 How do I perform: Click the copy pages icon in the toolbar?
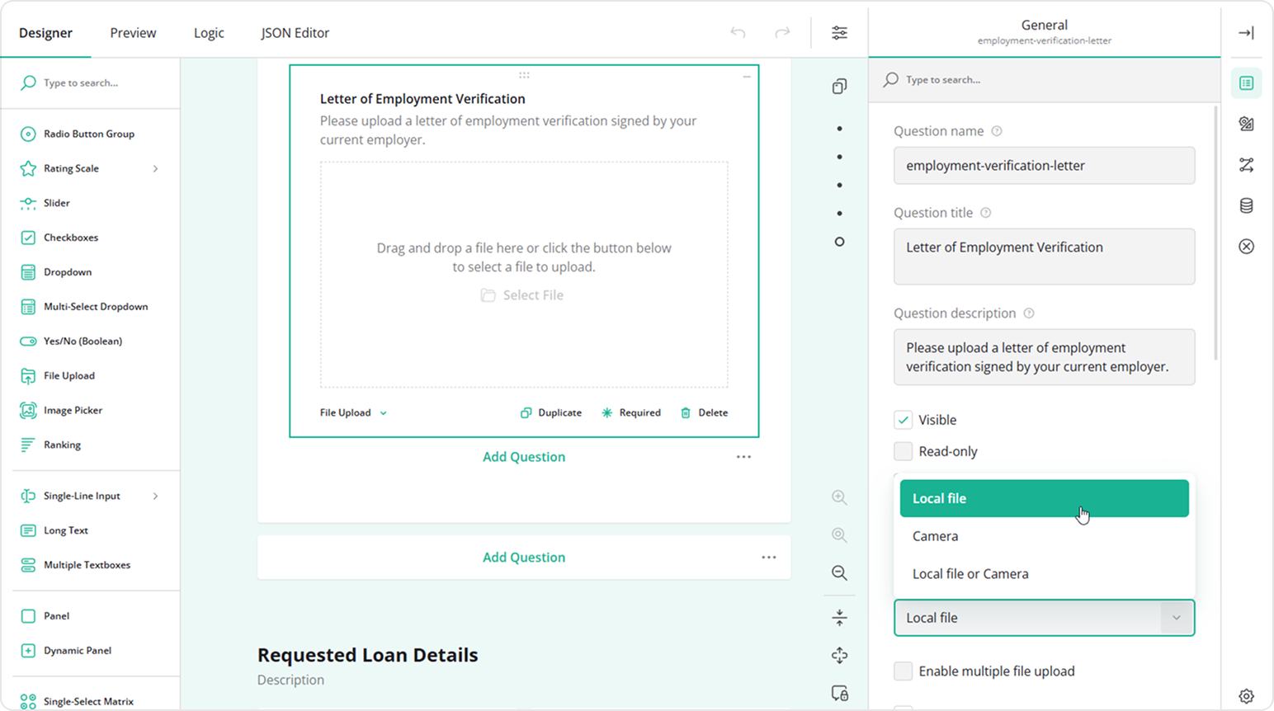coord(839,86)
